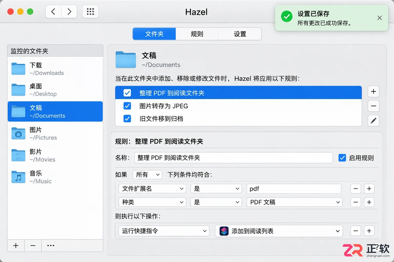Open the sidebar more options (…) menu
This screenshot has width=394, height=262.
pos(51,246)
